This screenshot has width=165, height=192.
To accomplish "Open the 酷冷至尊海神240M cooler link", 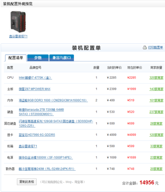I will (x=47, y=169).
